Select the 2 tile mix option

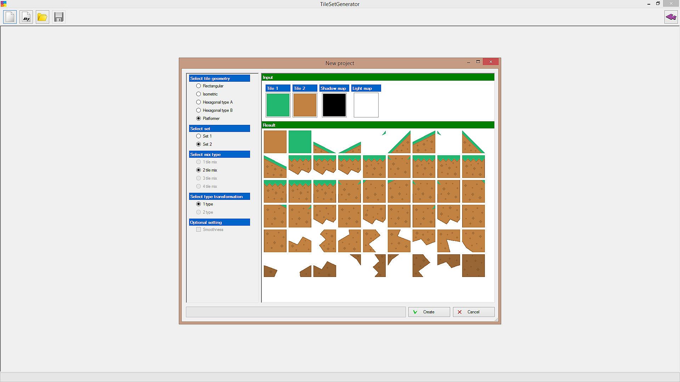click(199, 170)
